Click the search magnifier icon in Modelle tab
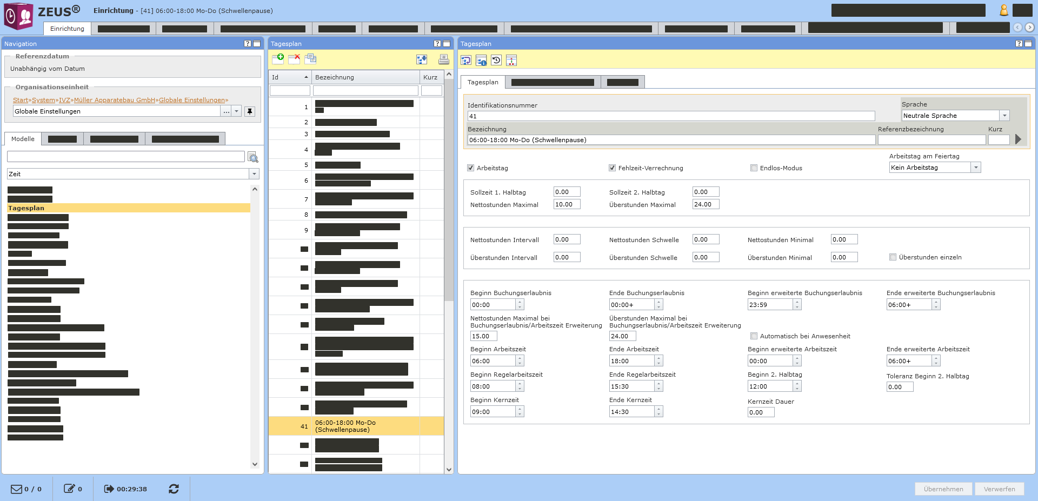This screenshot has width=1038, height=501. pos(253,157)
